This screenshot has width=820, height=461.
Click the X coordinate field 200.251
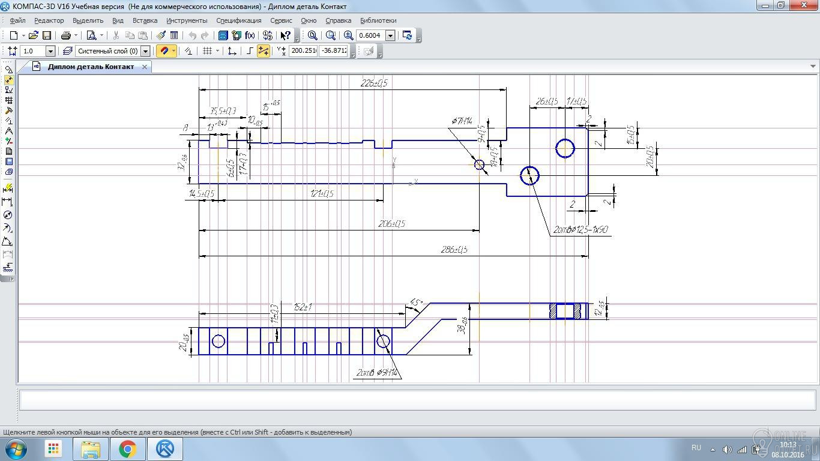pyautogui.click(x=303, y=51)
